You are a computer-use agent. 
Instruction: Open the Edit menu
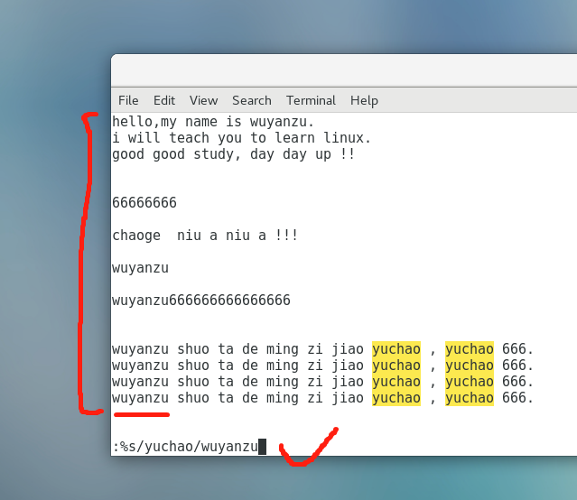[164, 100]
